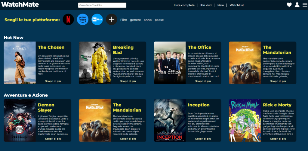Open the Rick and Morty poster thumbnail
This screenshot has width=308, height=151.
[245, 120]
